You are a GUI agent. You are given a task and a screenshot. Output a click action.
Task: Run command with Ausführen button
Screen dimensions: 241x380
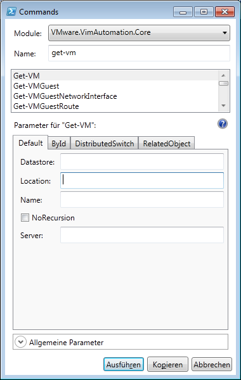click(124, 364)
